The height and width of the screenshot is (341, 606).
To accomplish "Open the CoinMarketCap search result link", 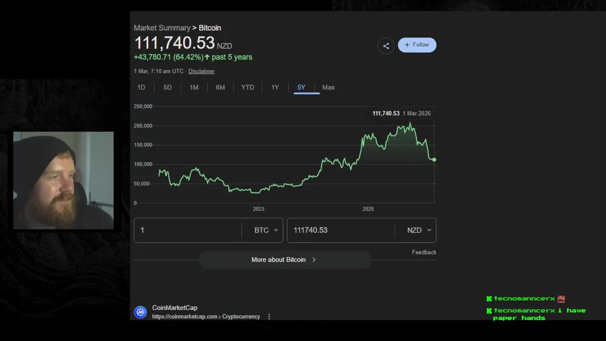I will pos(175,308).
